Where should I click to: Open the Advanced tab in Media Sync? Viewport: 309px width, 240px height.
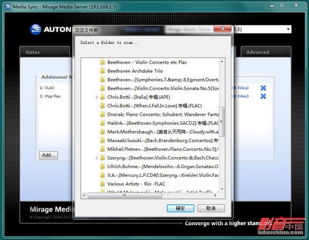tap(266, 52)
